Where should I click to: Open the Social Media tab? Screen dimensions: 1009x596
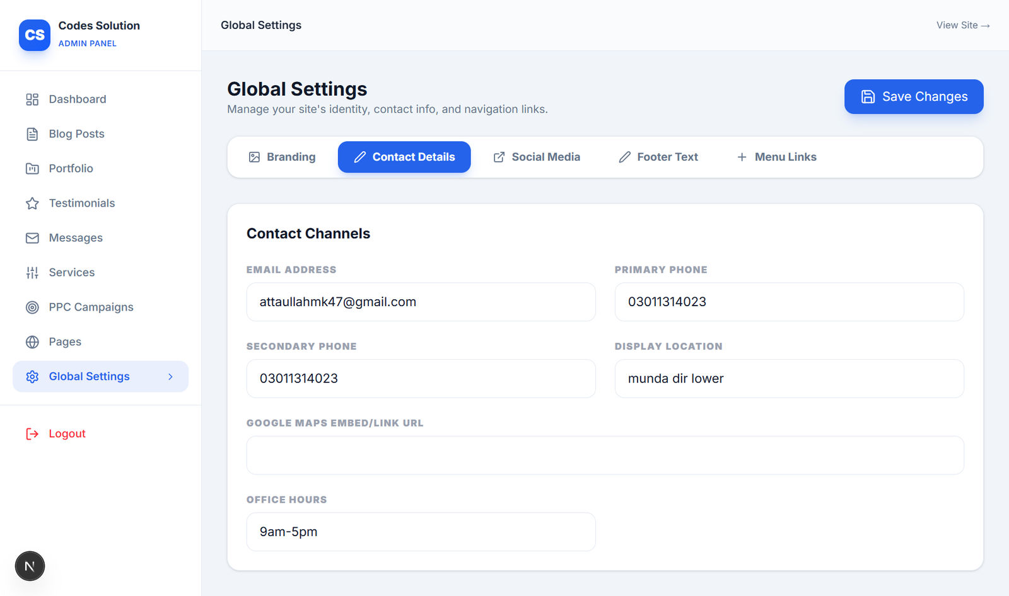click(x=537, y=157)
